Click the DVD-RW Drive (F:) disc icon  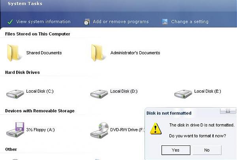point(99,130)
